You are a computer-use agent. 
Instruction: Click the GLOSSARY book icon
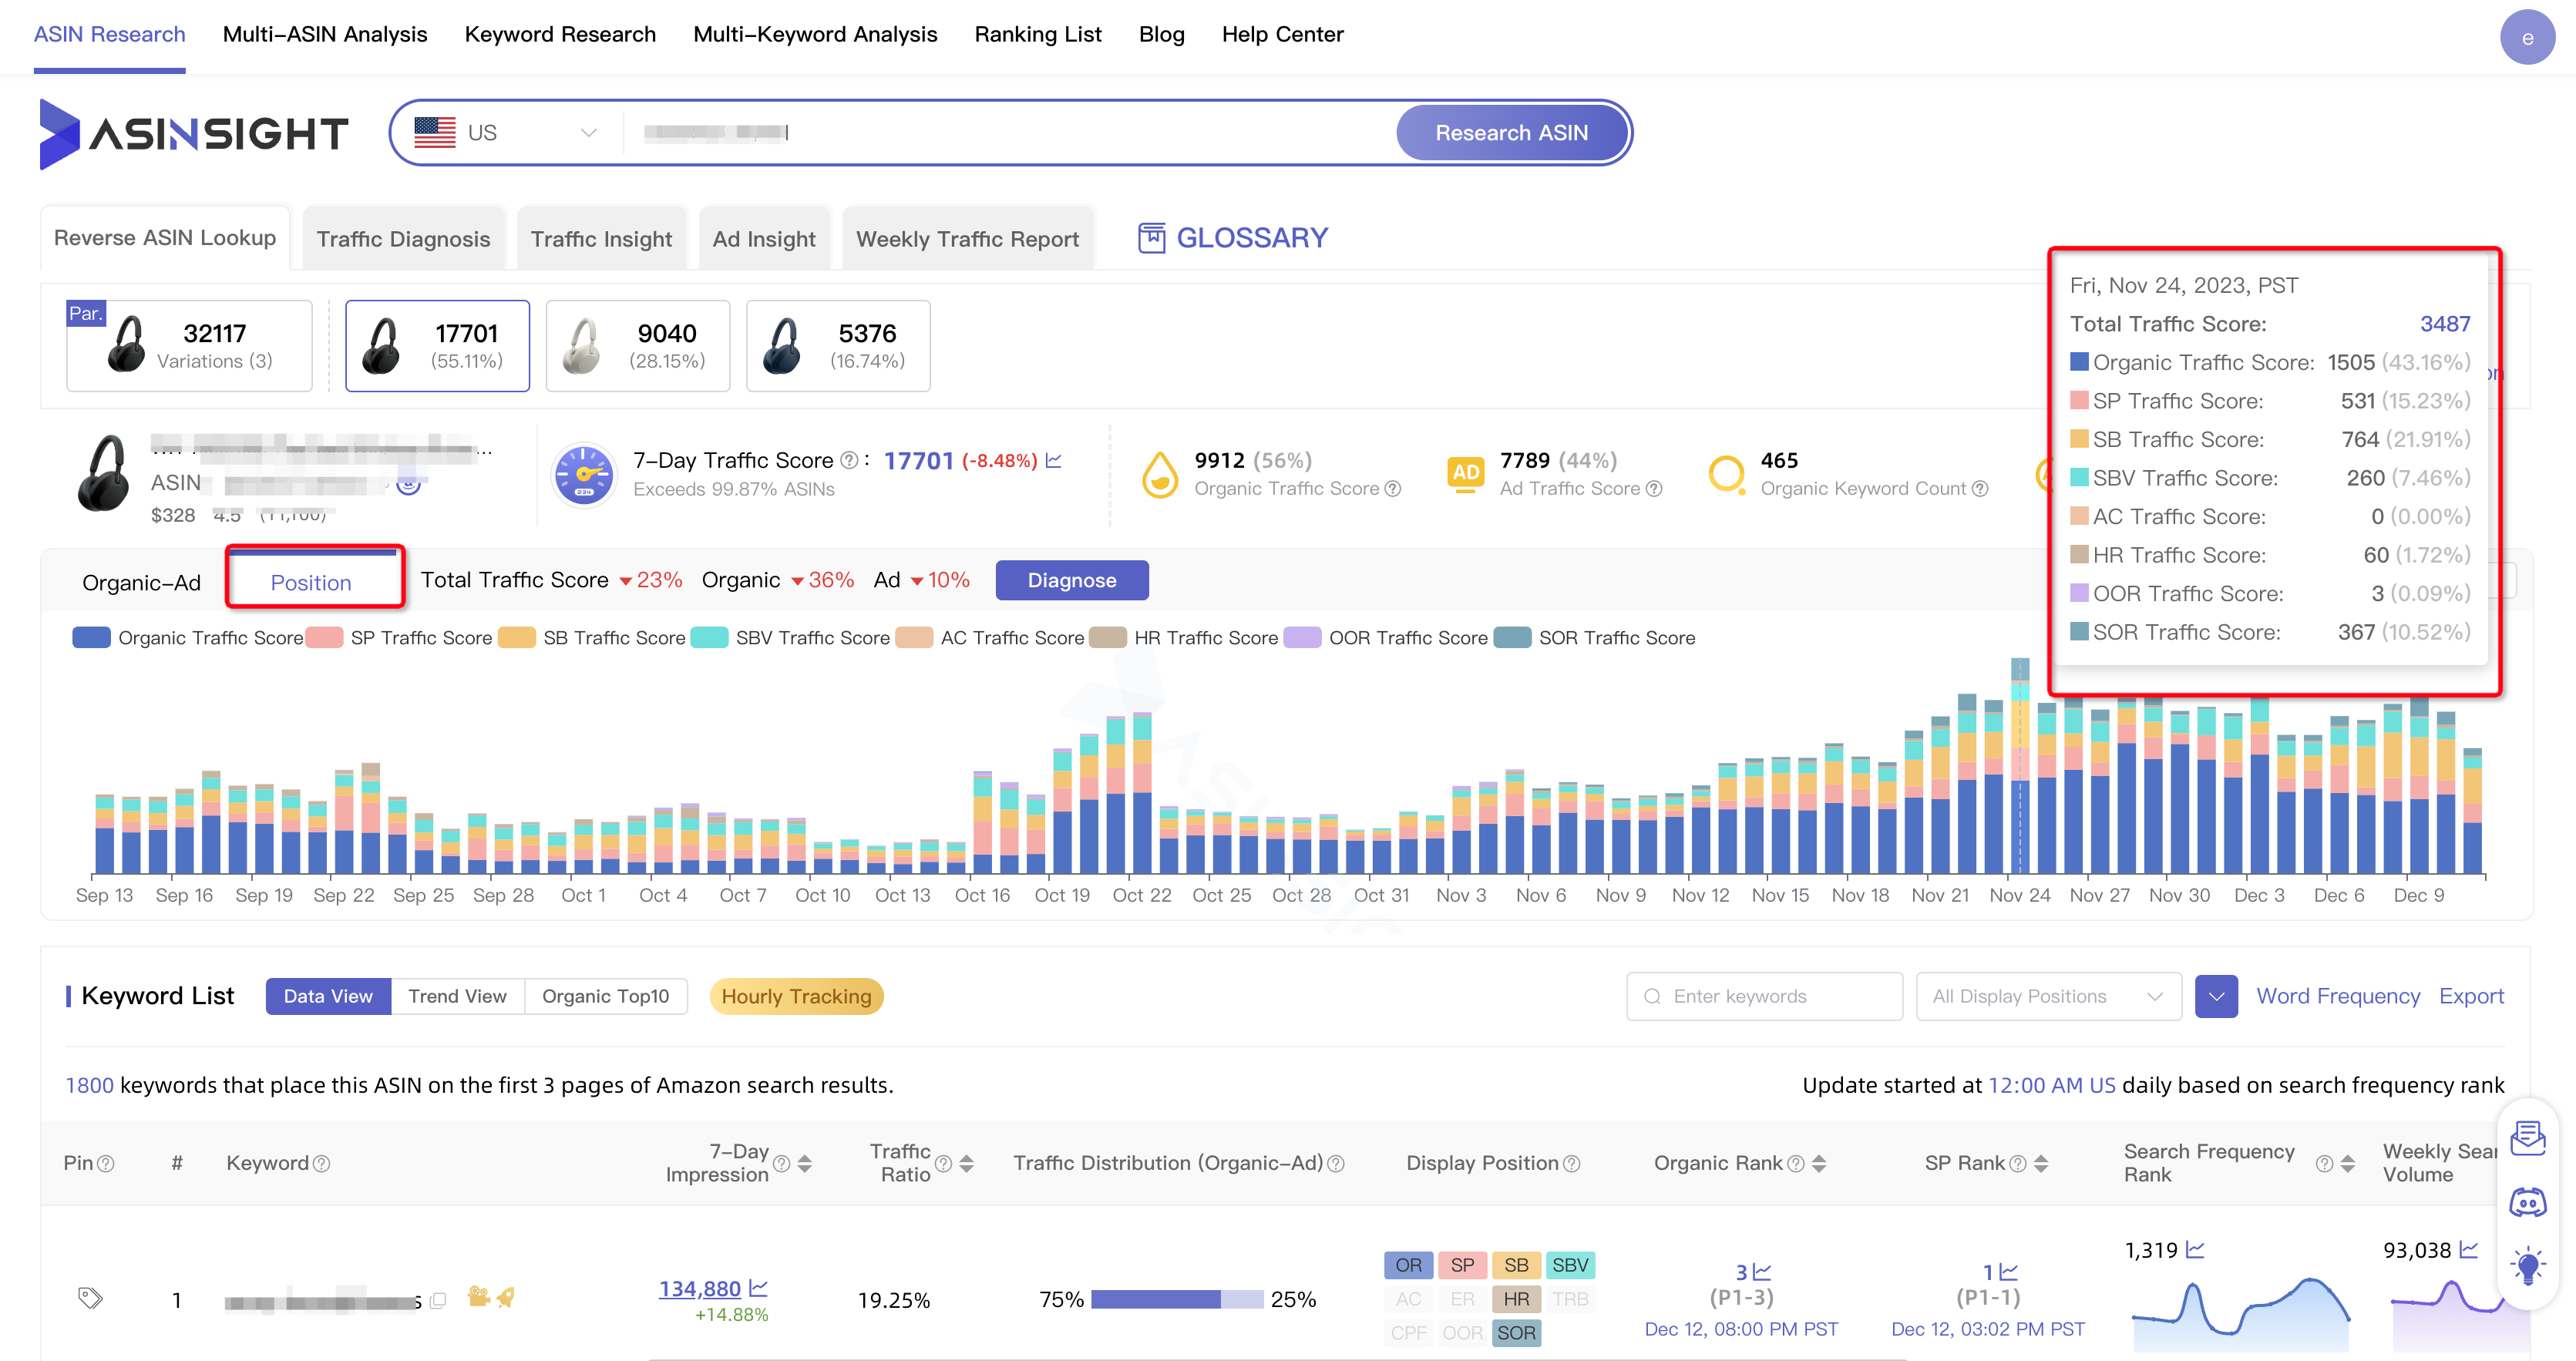1152,238
